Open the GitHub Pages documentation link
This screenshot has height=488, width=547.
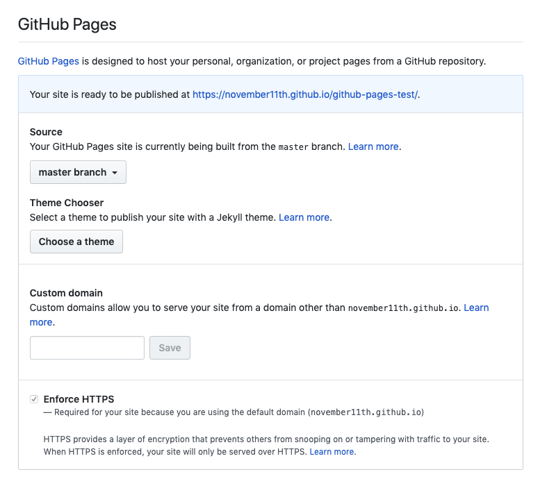point(49,61)
